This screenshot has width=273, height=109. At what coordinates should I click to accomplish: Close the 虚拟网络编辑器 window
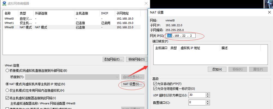146,3
